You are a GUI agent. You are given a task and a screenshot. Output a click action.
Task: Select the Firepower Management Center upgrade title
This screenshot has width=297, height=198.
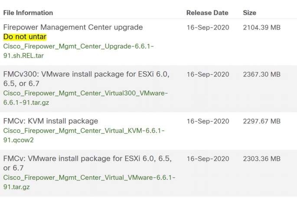pos(73,27)
